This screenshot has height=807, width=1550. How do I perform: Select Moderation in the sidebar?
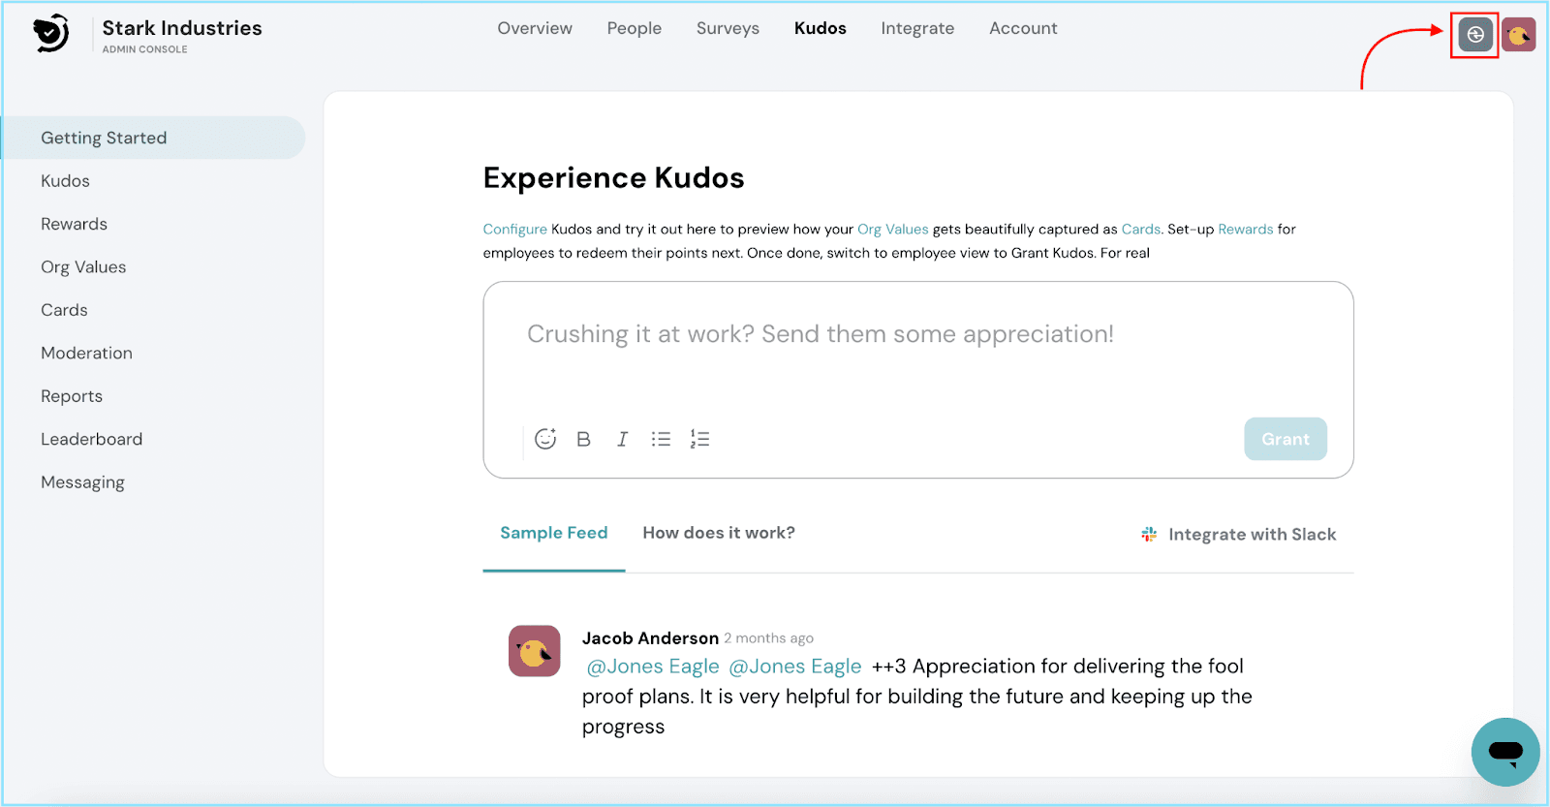click(86, 353)
